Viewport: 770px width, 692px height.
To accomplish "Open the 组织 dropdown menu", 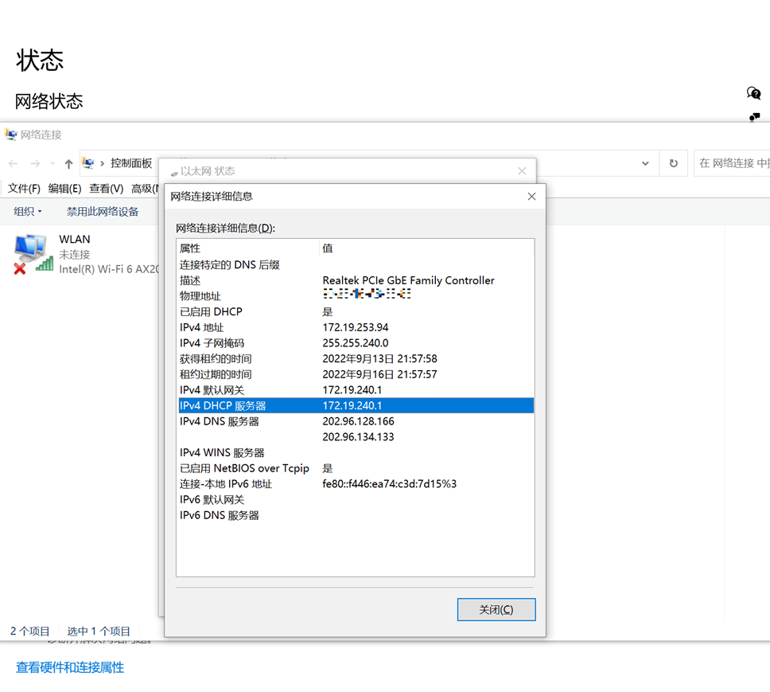I will 28,212.
